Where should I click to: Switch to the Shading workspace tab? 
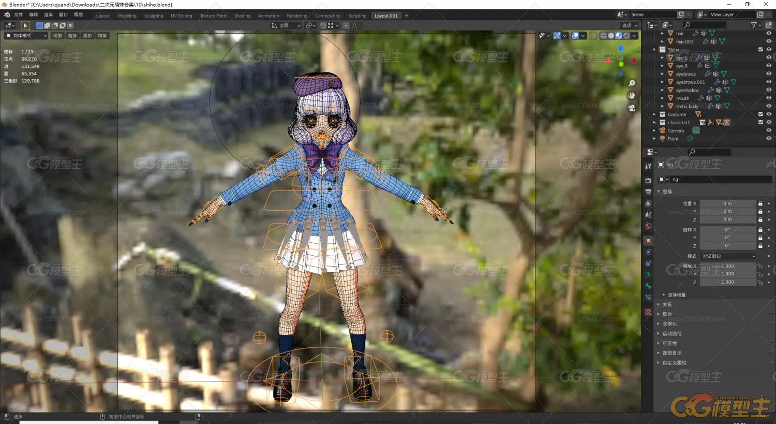(x=242, y=16)
